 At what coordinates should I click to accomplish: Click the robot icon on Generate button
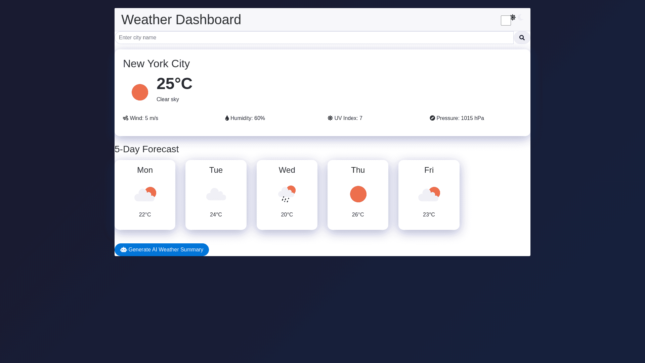(124, 250)
